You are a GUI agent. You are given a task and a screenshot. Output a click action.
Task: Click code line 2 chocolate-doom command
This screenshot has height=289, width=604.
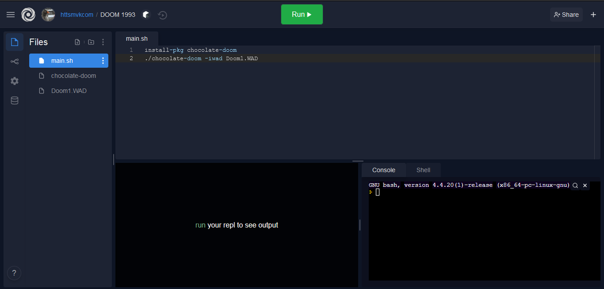[201, 58]
